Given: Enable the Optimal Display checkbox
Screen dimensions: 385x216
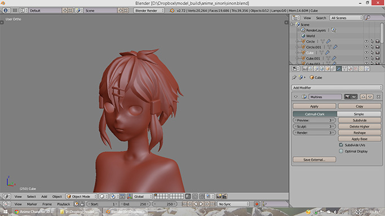Looking at the screenshot, I should (341, 151).
